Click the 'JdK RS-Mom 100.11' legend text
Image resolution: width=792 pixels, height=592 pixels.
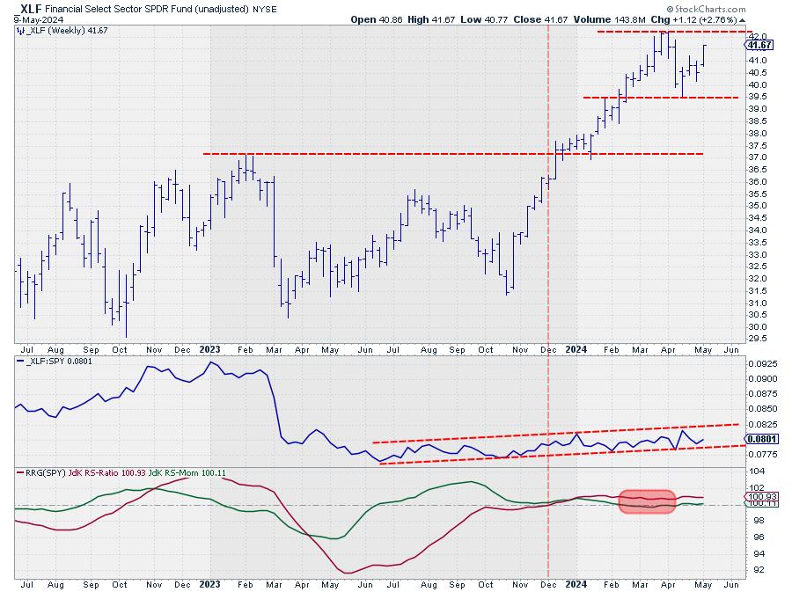coord(187,473)
